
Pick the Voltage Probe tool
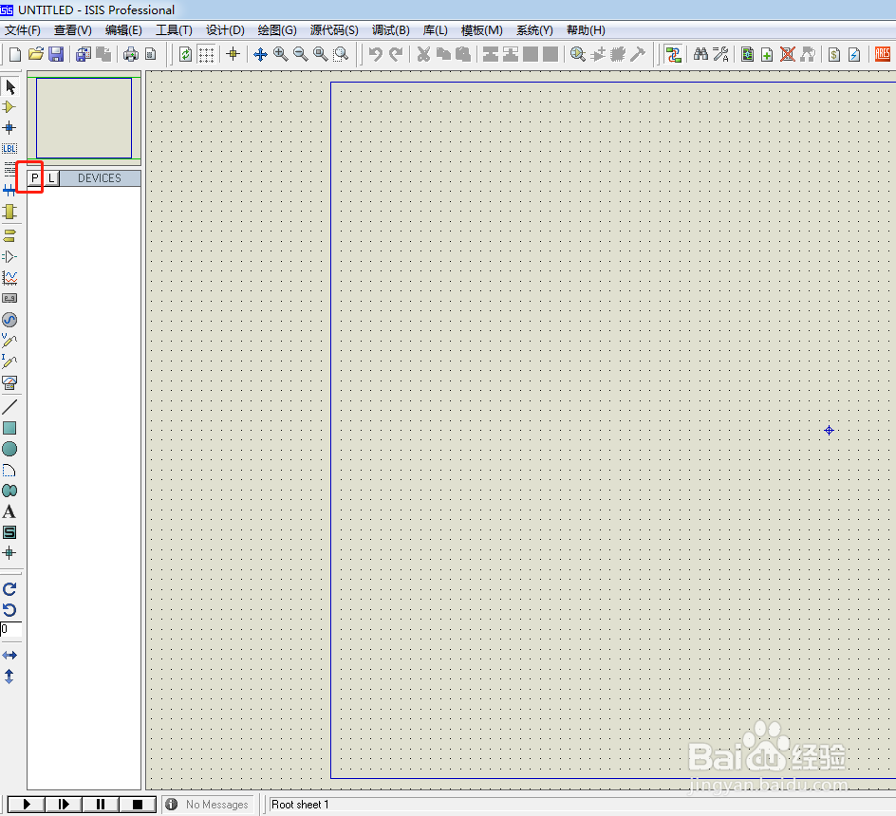[x=9, y=341]
